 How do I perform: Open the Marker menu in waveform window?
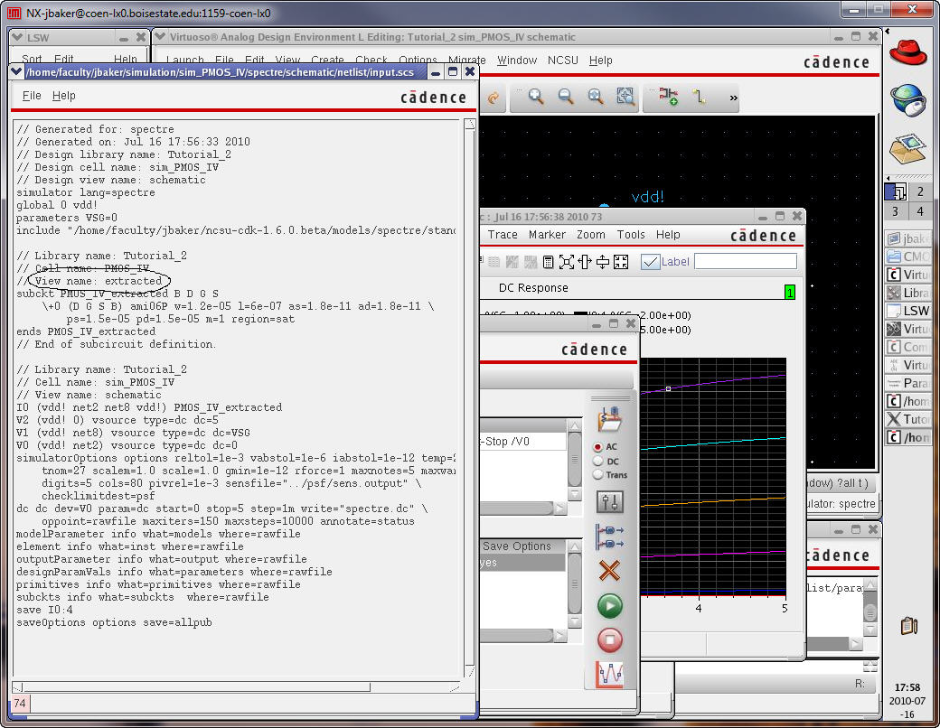tap(547, 234)
